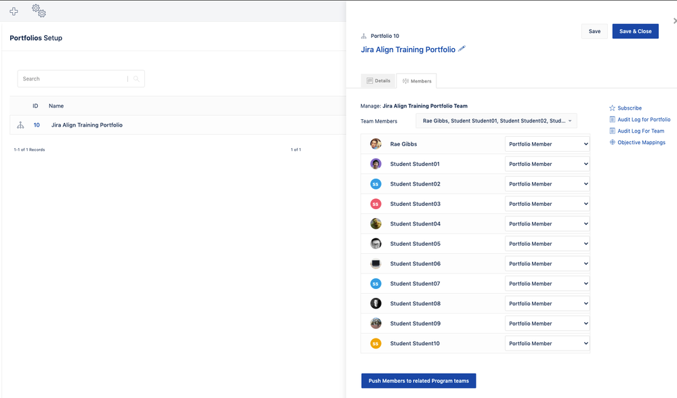Switch to the Details tab

[378, 81]
